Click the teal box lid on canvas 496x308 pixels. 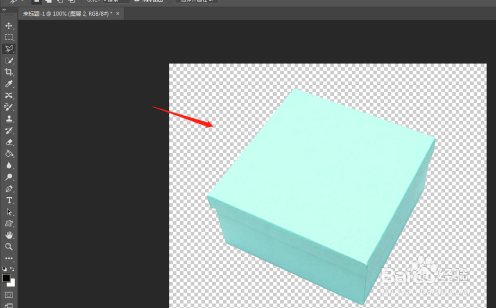(x=321, y=177)
